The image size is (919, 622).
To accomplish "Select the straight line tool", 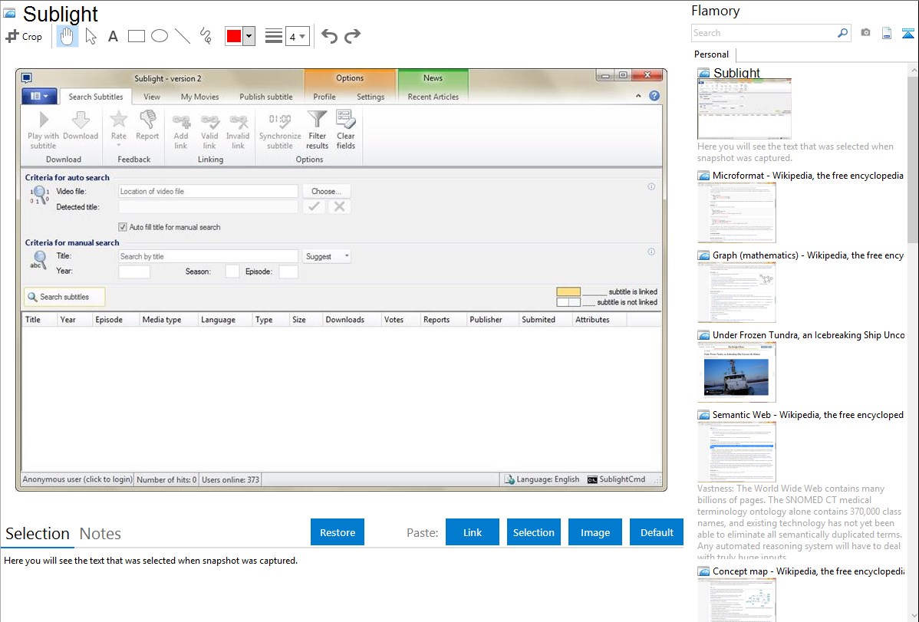I will click(x=183, y=36).
